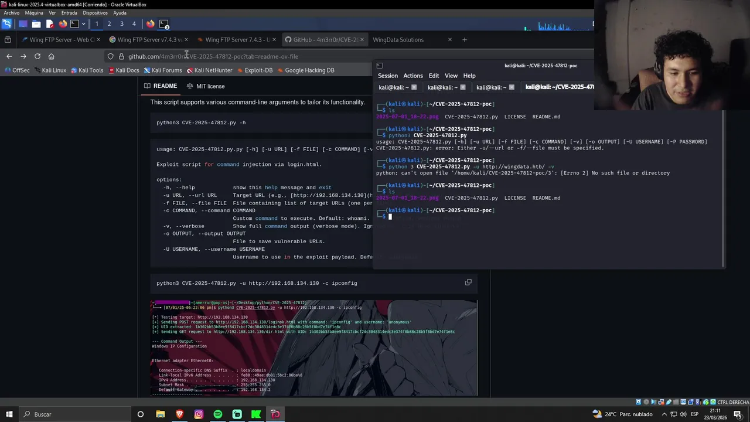Launch terminal emulator from Kali panel launcher
The width and height of the screenshot is (750, 422).
click(74, 24)
